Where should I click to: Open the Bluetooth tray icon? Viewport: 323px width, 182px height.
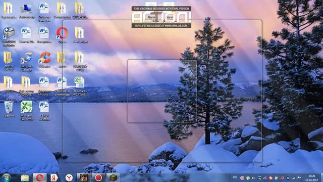[288, 178]
